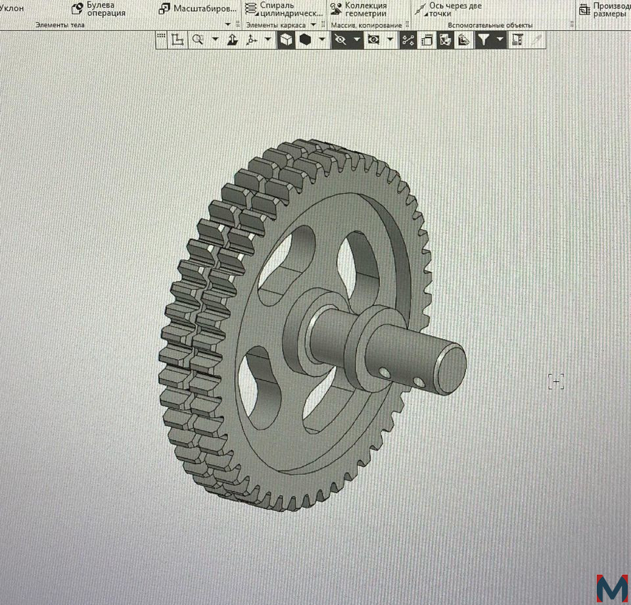Expand the display mode dropdown arrow
631x605 pixels.
click(322, 39)
